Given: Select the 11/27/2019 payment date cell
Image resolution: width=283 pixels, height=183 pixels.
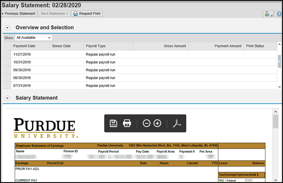Looking at the screenshot, I should (x=22, y=54).
